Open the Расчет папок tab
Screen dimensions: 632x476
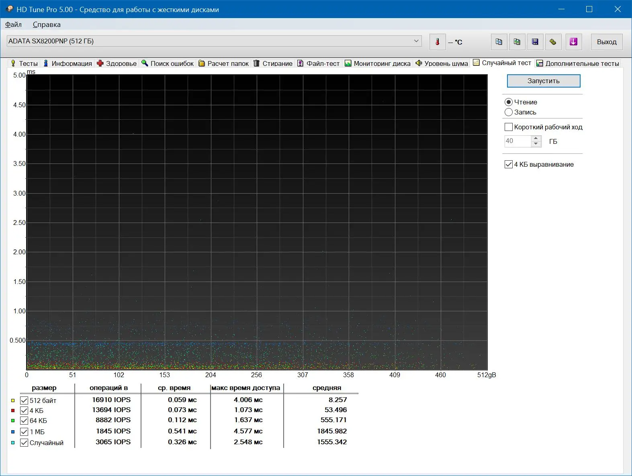tap(224, 63)
